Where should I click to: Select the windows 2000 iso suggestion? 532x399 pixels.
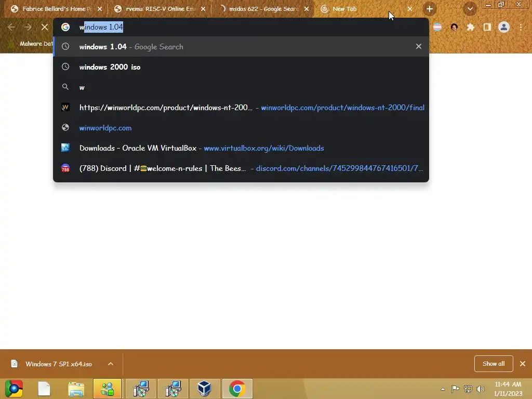point(241,67)
